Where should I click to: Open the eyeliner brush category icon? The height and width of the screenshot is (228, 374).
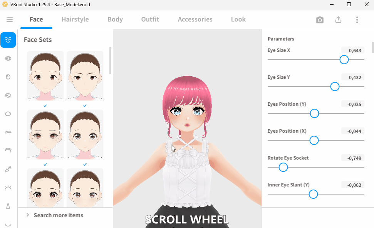[8, 169]
